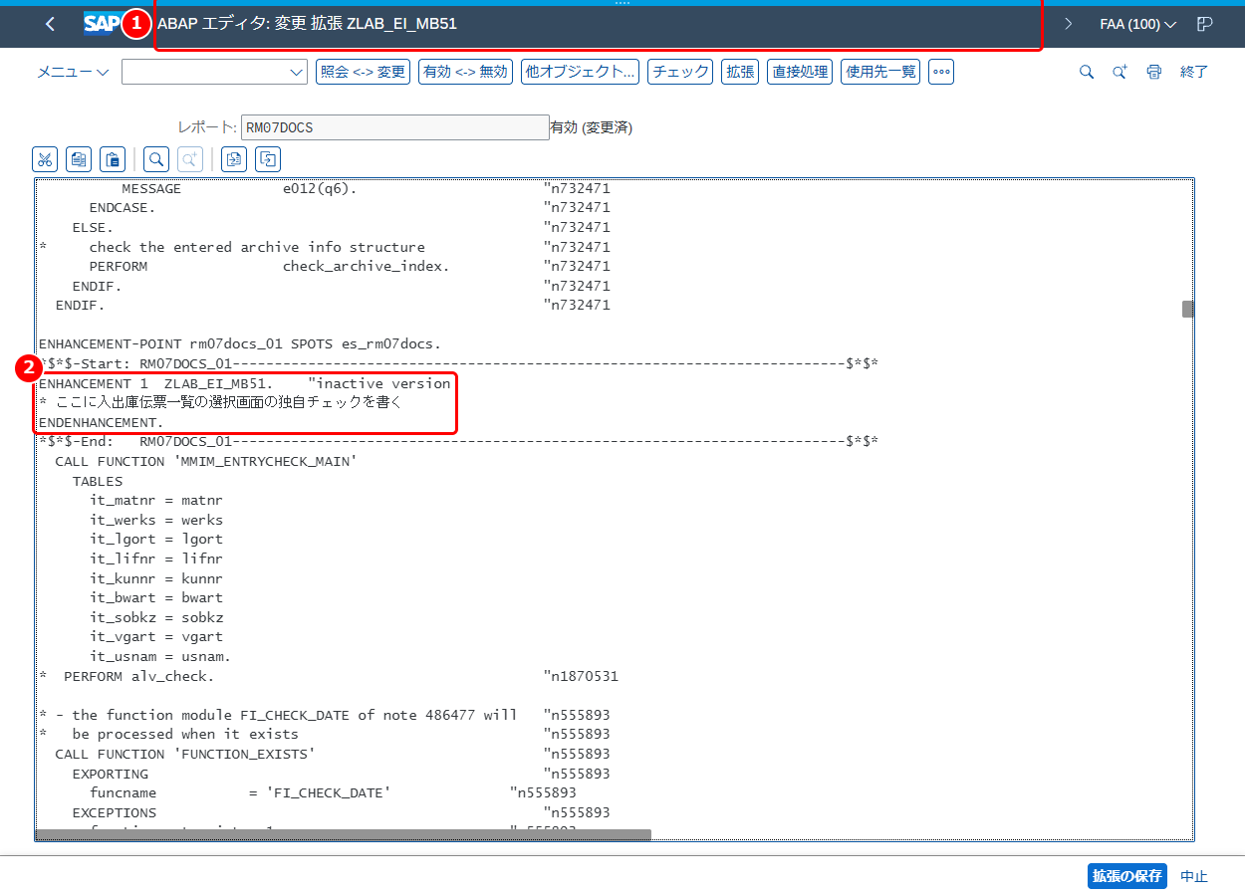This screenshot has width=1245, height=896.
Task: Click the search magnifier icon in header toolbar
Action: [1087, 72]
